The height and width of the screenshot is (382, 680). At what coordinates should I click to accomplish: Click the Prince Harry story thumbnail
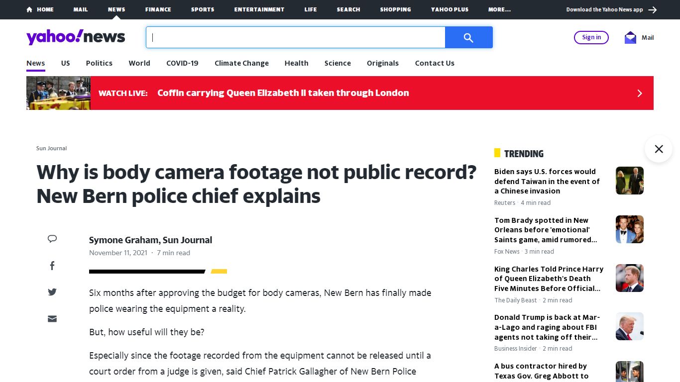(x=630, y=278)
